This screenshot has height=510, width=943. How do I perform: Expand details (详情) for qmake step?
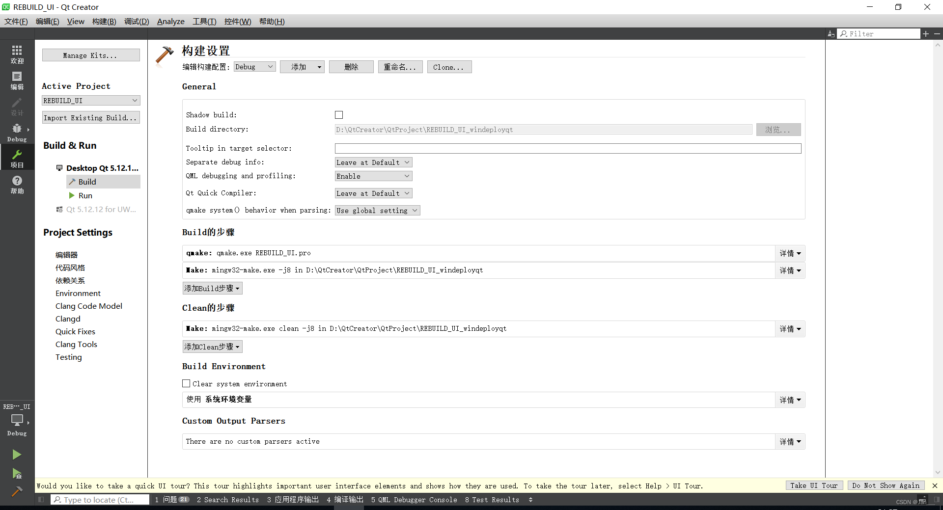790,253
